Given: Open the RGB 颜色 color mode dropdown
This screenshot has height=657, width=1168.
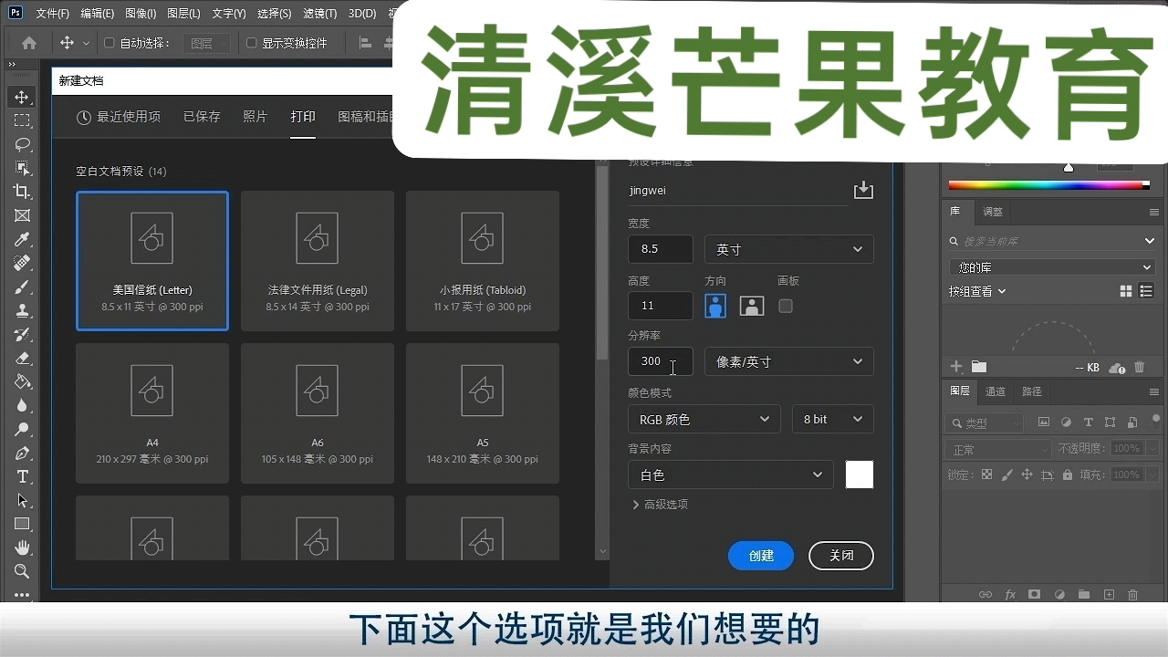Looking at the screenshot, I should click(x=704, y=419).
